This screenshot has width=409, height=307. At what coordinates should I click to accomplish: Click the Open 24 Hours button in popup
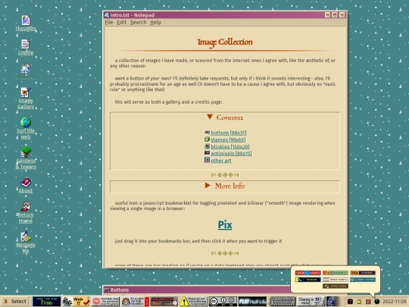point(308,273)
